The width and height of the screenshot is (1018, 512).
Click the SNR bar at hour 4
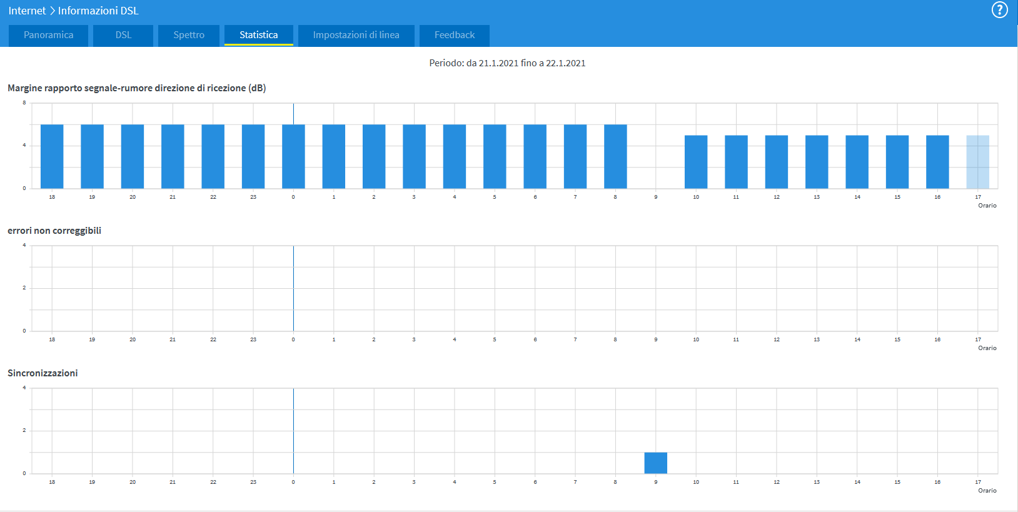click(455, 156)
